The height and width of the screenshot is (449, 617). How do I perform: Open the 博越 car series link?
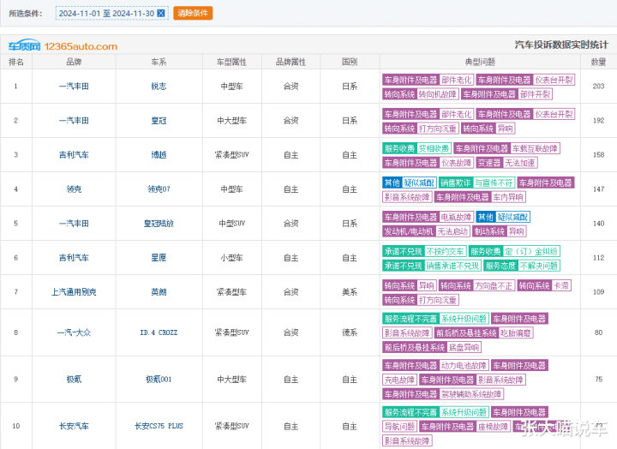(x=159, y=155)
